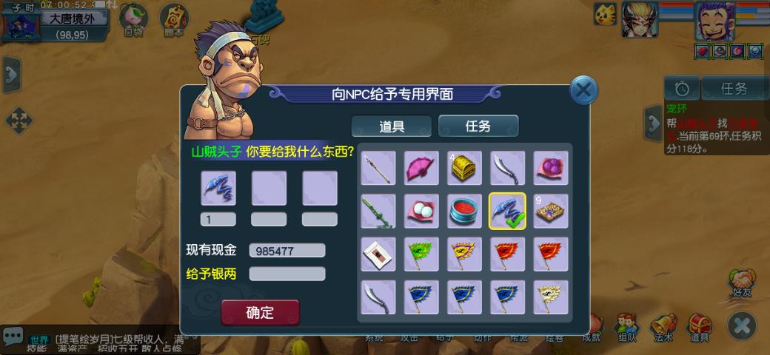770x355 pixels.
Task: Select the purple berries plate item
Action: click(x=551, y=168)
